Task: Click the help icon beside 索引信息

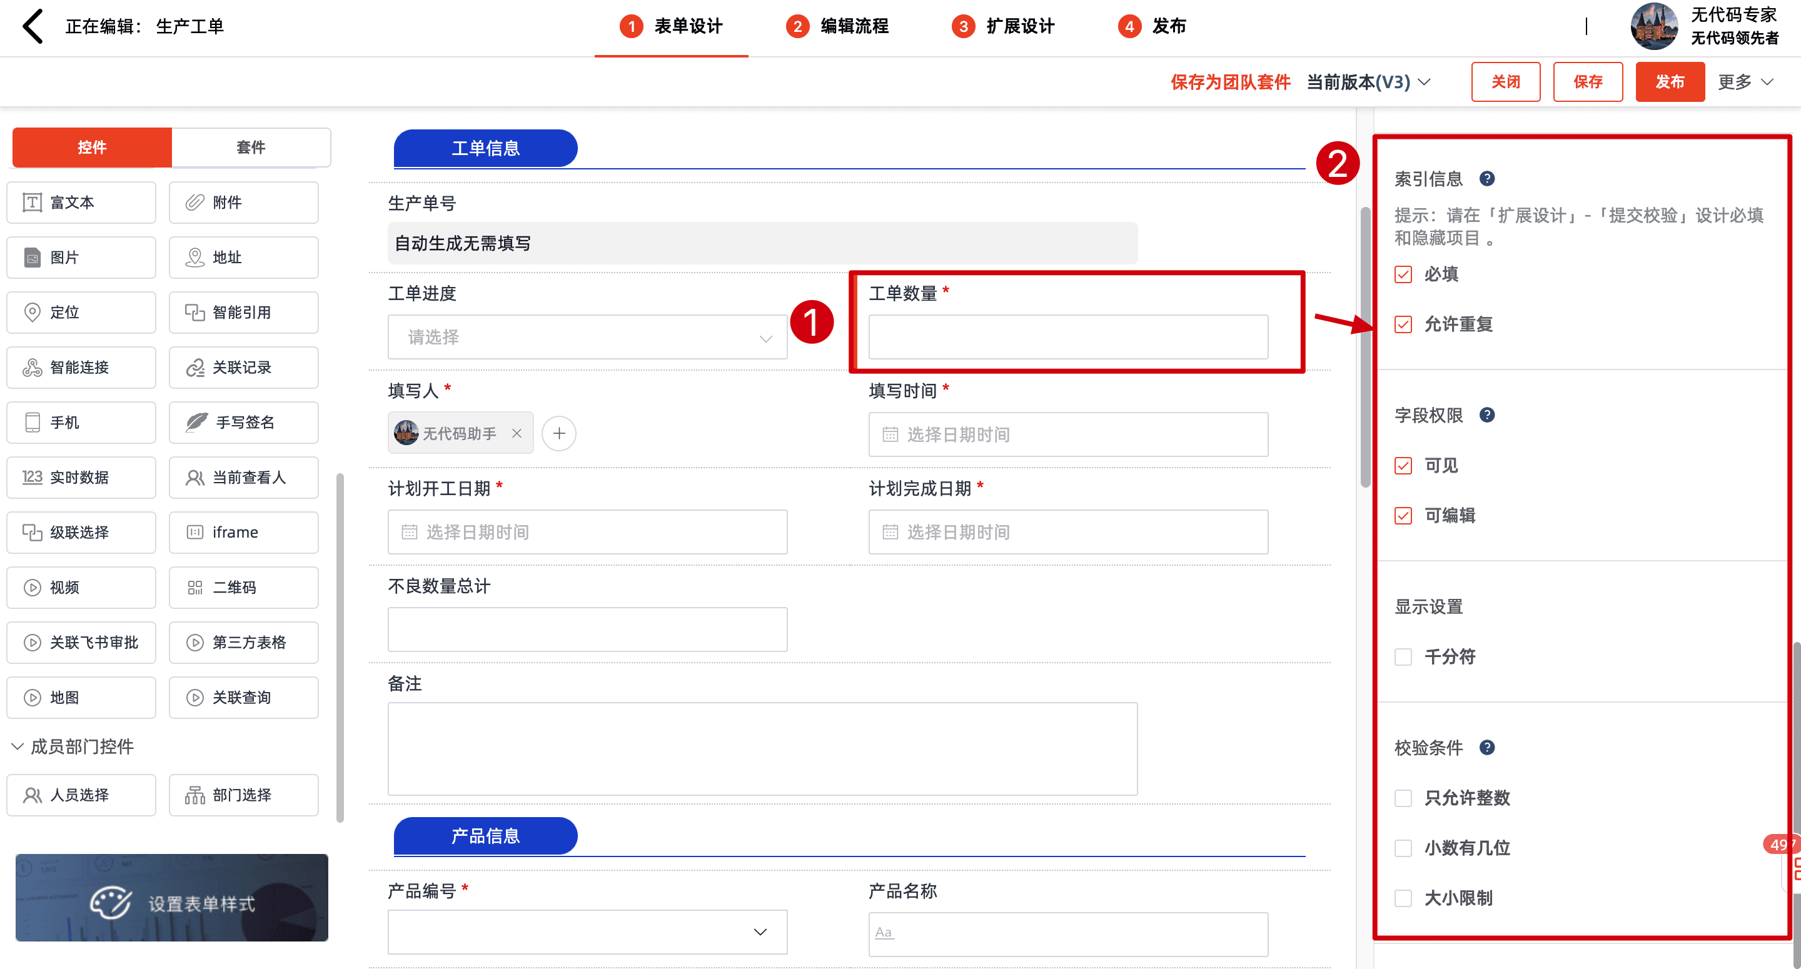Action: tap(1486, 179)
